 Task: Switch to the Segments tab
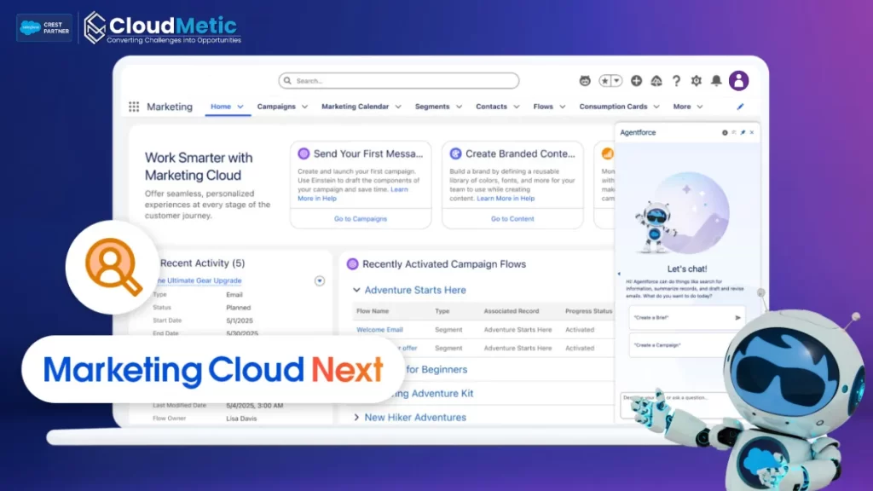coord(432,107)
